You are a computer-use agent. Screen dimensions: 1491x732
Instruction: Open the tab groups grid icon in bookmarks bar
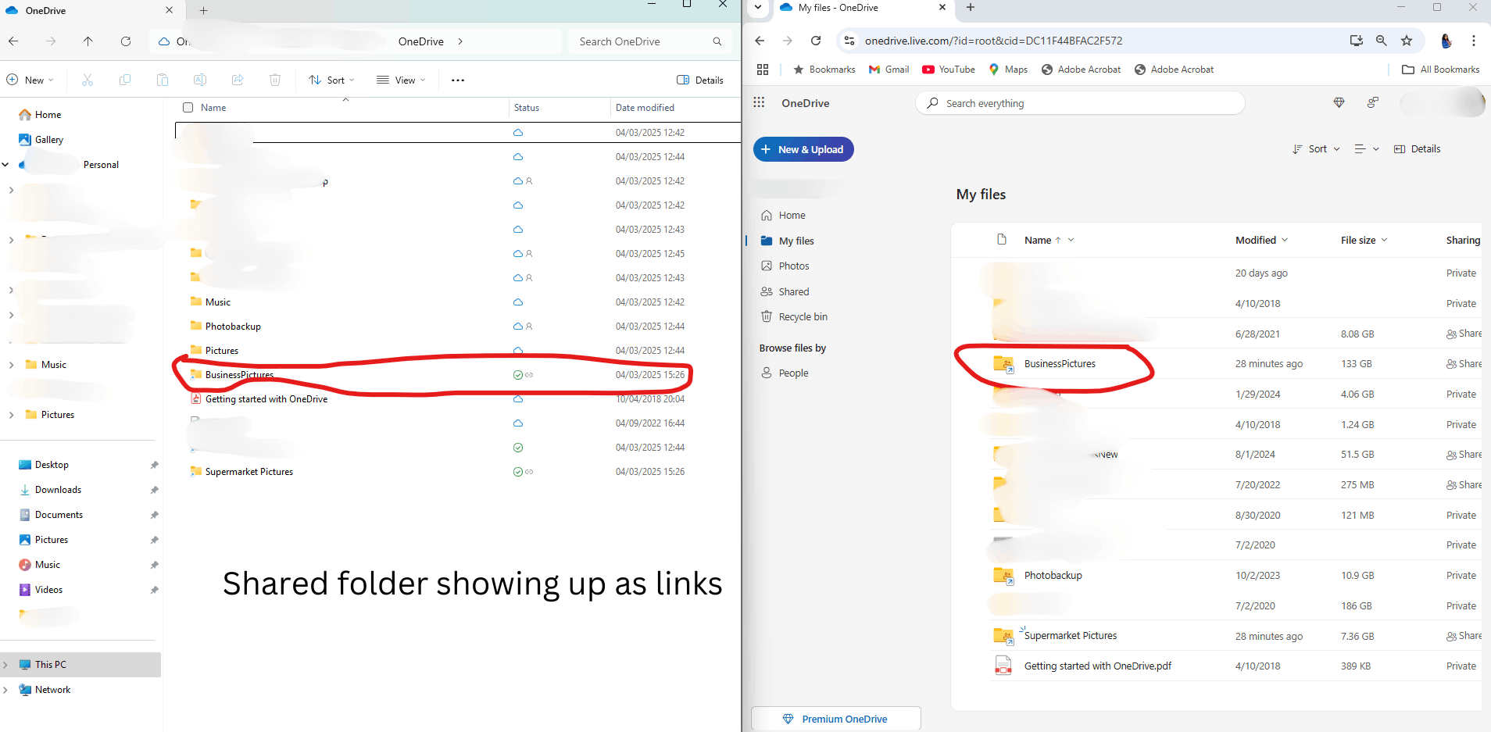click(763, 70)
